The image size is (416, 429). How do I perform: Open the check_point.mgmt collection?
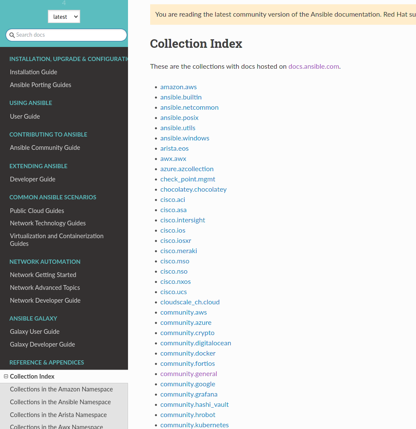188,179
